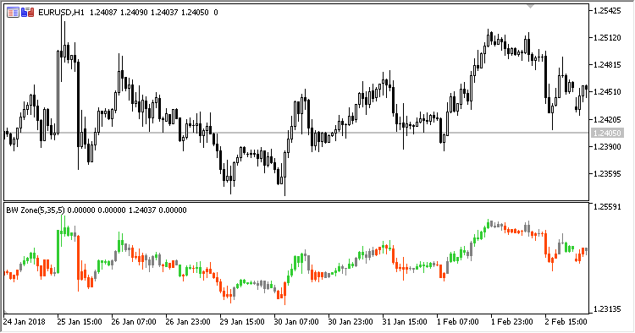
Task: Click the 1.23595 price scale label
Action: (x=607, y=174)
